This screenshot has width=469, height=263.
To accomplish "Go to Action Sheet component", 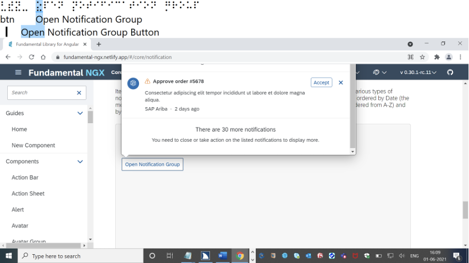I will click(28, 194).
